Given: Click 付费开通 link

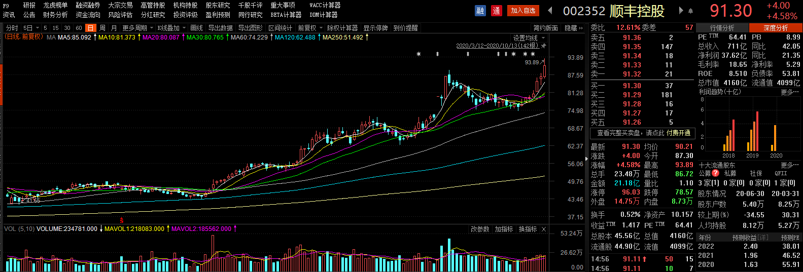Looking at the screenshot, I should 678,133.
